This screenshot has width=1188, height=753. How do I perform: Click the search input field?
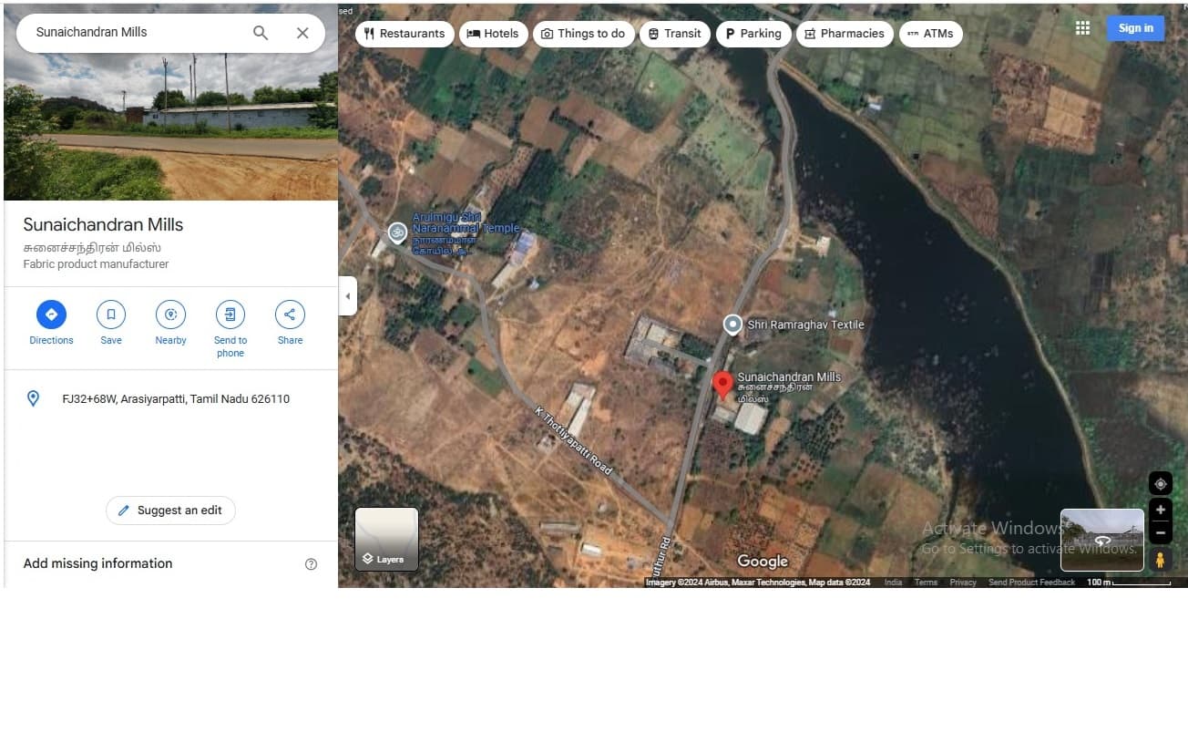[x=137, y=32]
